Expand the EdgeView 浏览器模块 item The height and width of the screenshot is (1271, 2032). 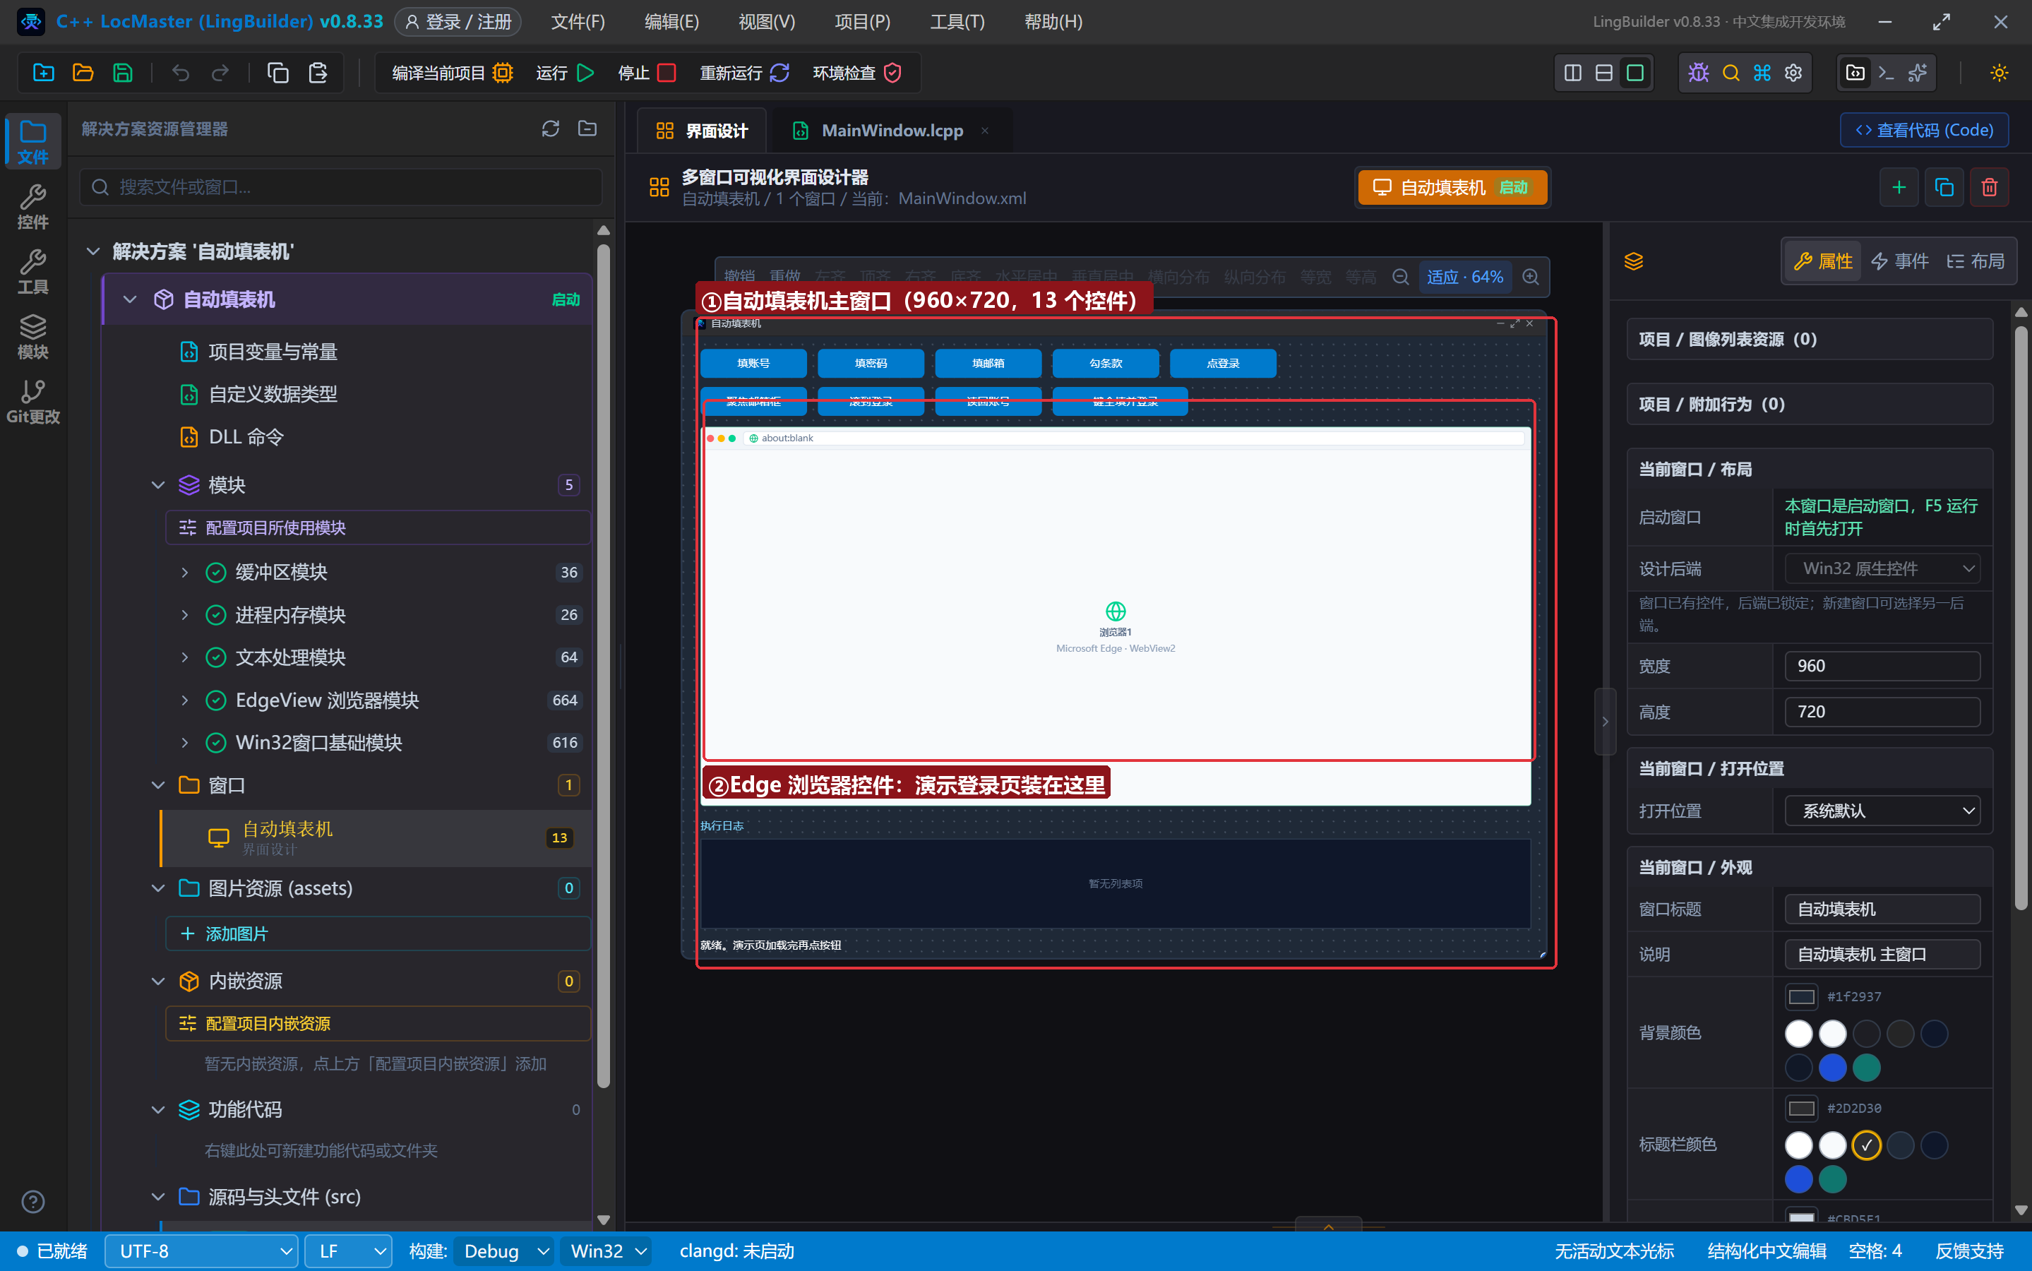pos(185,700)
